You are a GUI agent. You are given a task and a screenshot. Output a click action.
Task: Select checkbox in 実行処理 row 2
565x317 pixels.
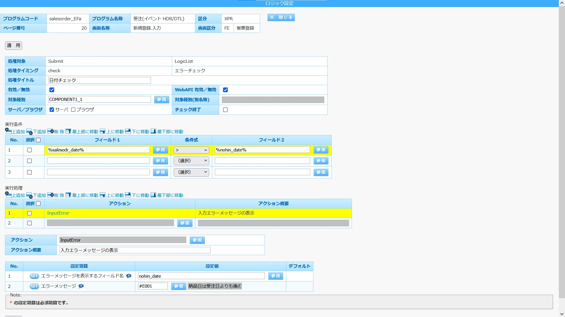tap(29, 223)
